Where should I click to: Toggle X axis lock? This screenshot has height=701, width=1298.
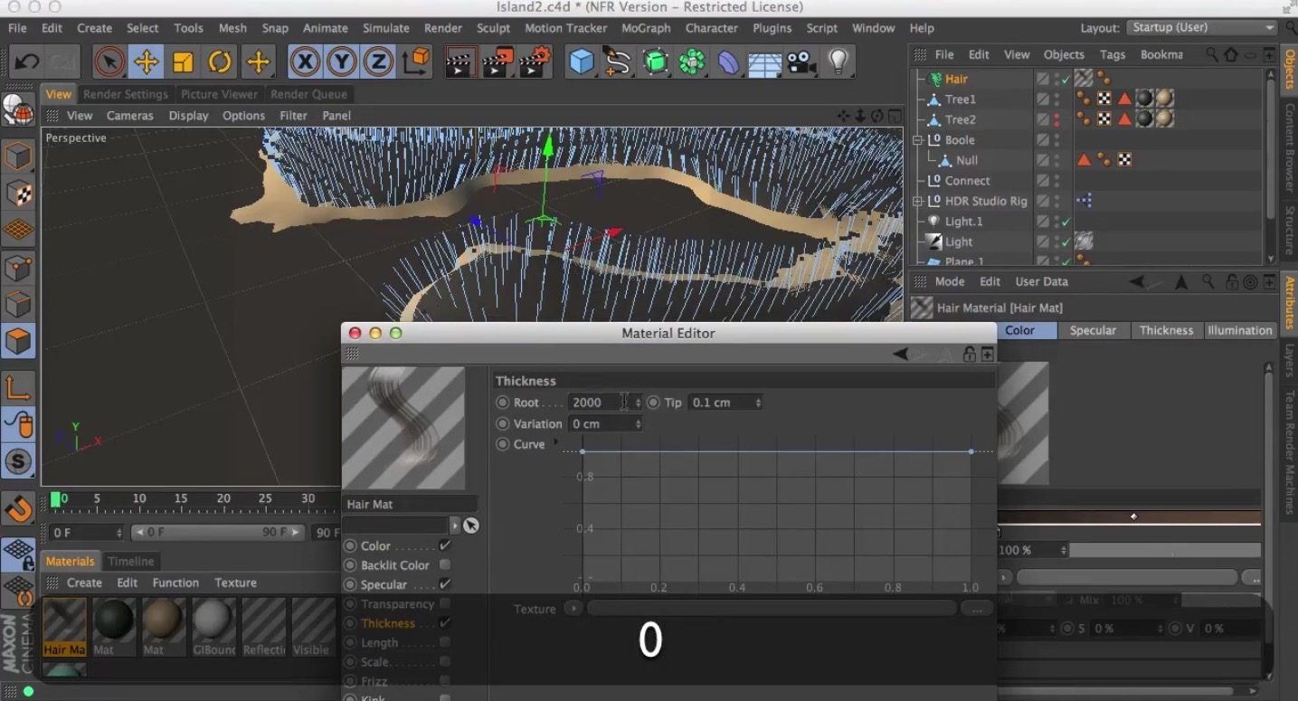(x=305, y=62)
